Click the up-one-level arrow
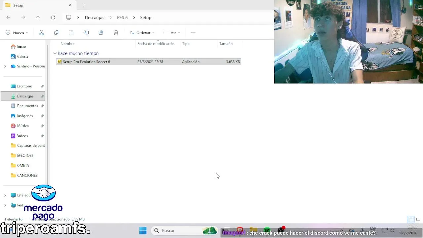Image resolution: width=423 pixels, height=238 pixels. [x=38, y=17]
